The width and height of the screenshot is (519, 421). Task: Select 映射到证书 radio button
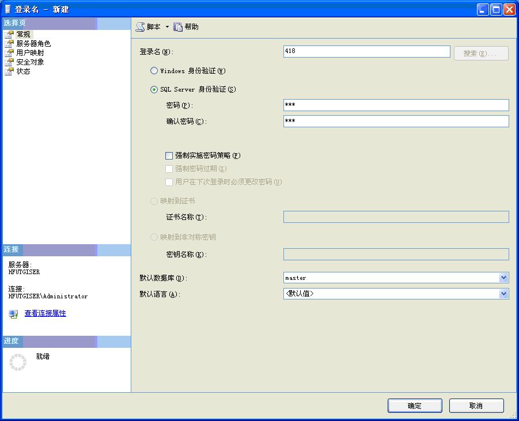[x=154, y=201]
